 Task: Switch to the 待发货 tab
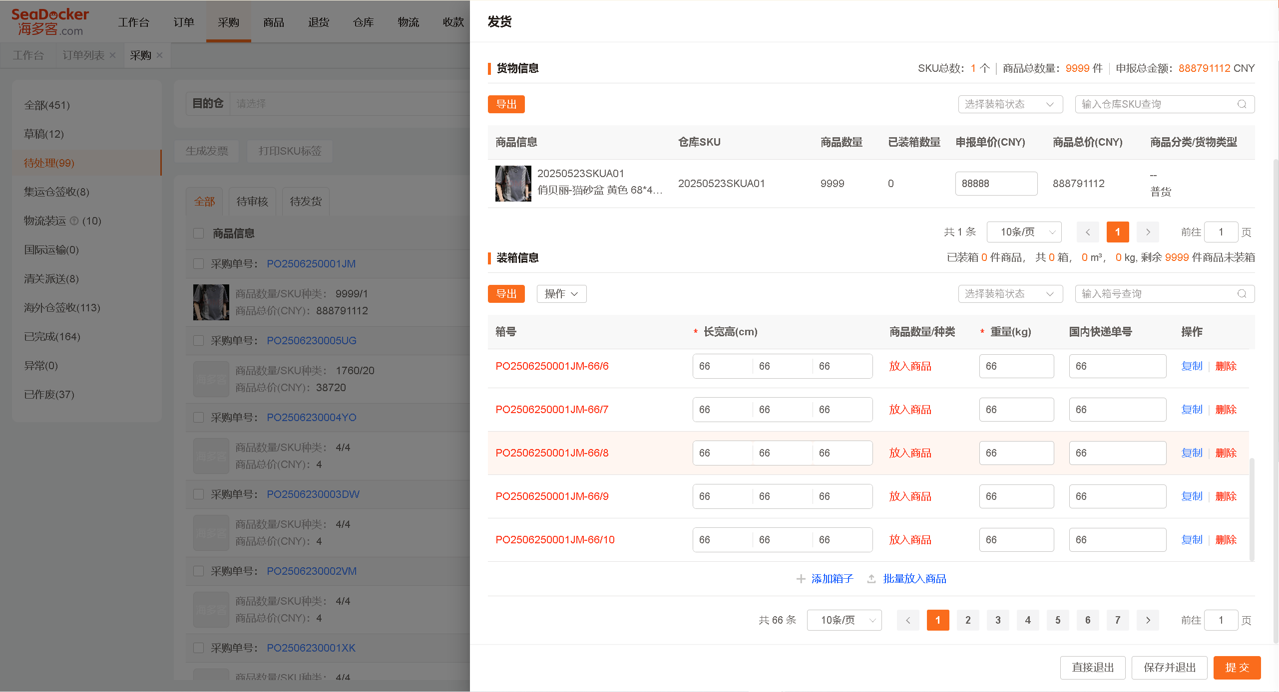tap(306, 202)
